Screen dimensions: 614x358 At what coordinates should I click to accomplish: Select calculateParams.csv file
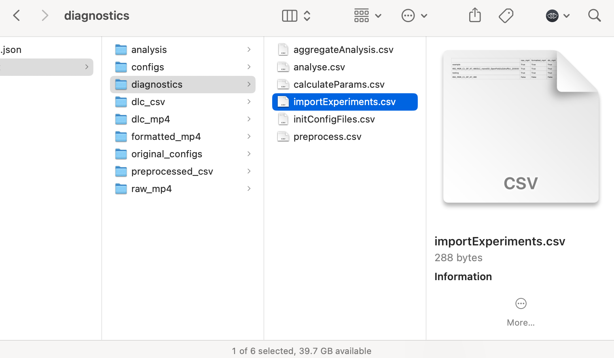[x=345, y=85]
